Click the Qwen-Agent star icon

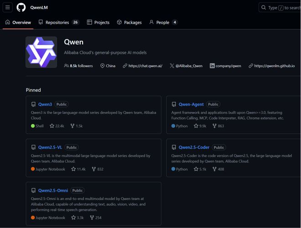(196, 126)
